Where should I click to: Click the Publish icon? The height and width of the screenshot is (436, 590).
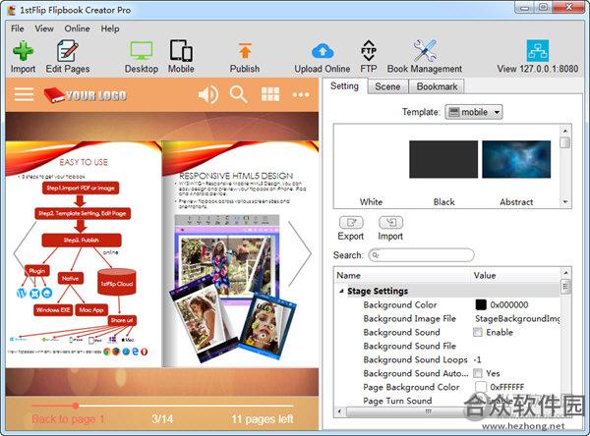click(245, 51)
